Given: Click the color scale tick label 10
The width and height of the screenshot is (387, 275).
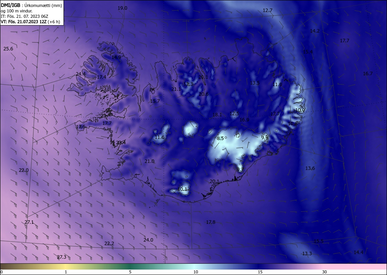Looking at the screenshot, I should click(x=195, y=272).
